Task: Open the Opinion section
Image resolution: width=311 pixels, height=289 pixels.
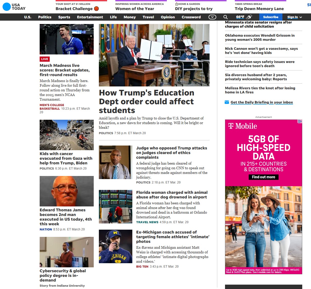Action: pos(168,17)
